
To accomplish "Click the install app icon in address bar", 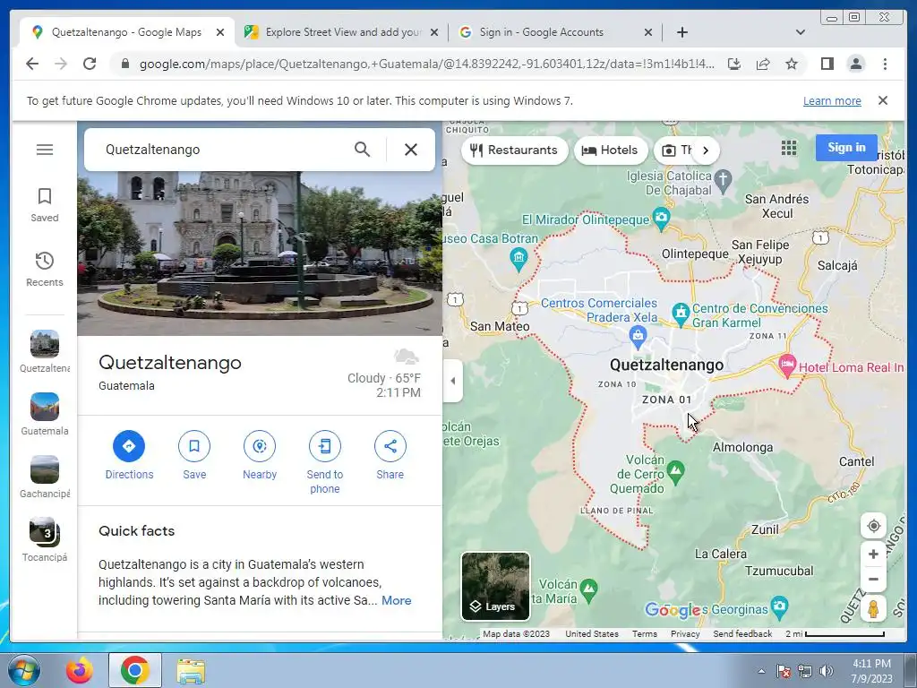I will 734,64.
